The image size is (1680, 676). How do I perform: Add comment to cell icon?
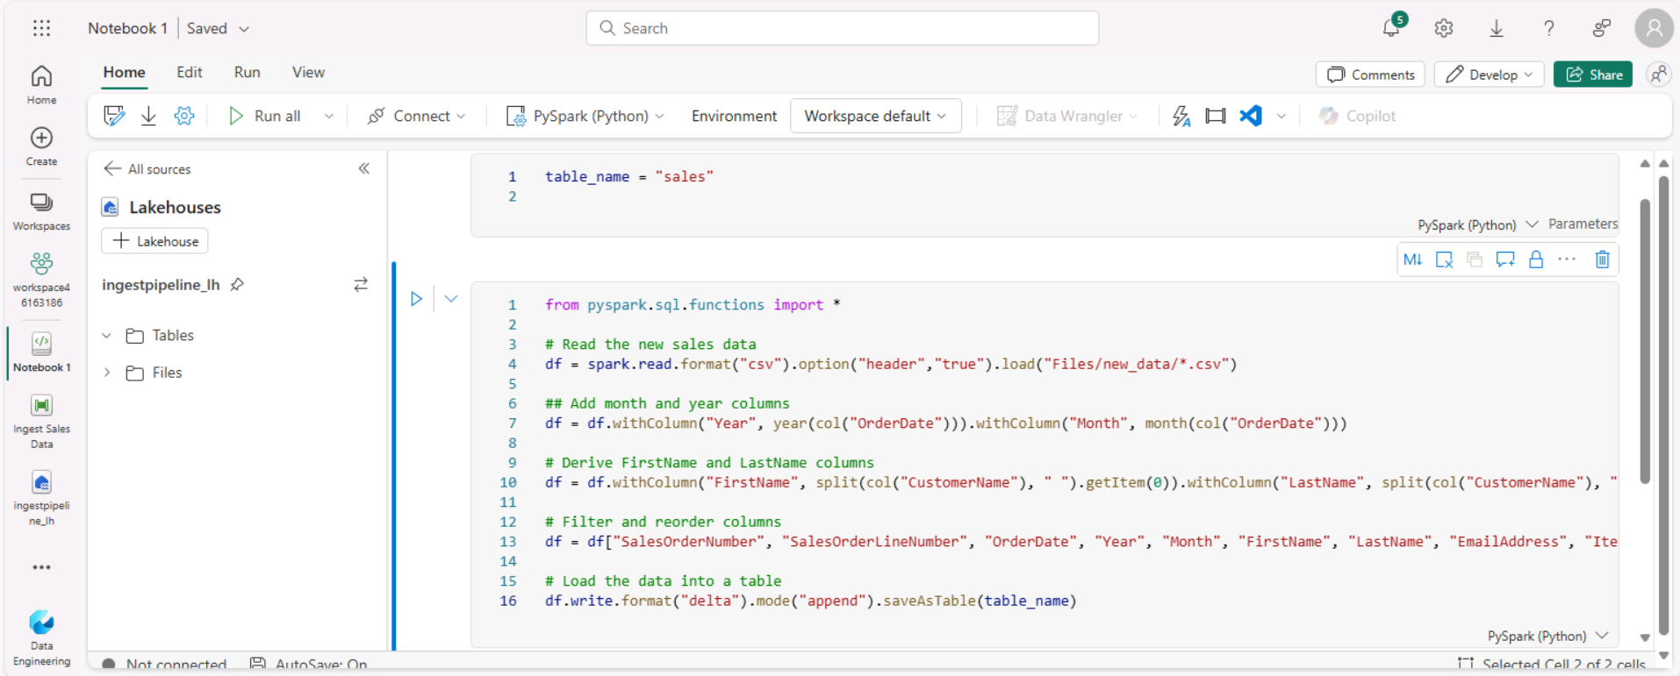click(x=1505, y=260)
